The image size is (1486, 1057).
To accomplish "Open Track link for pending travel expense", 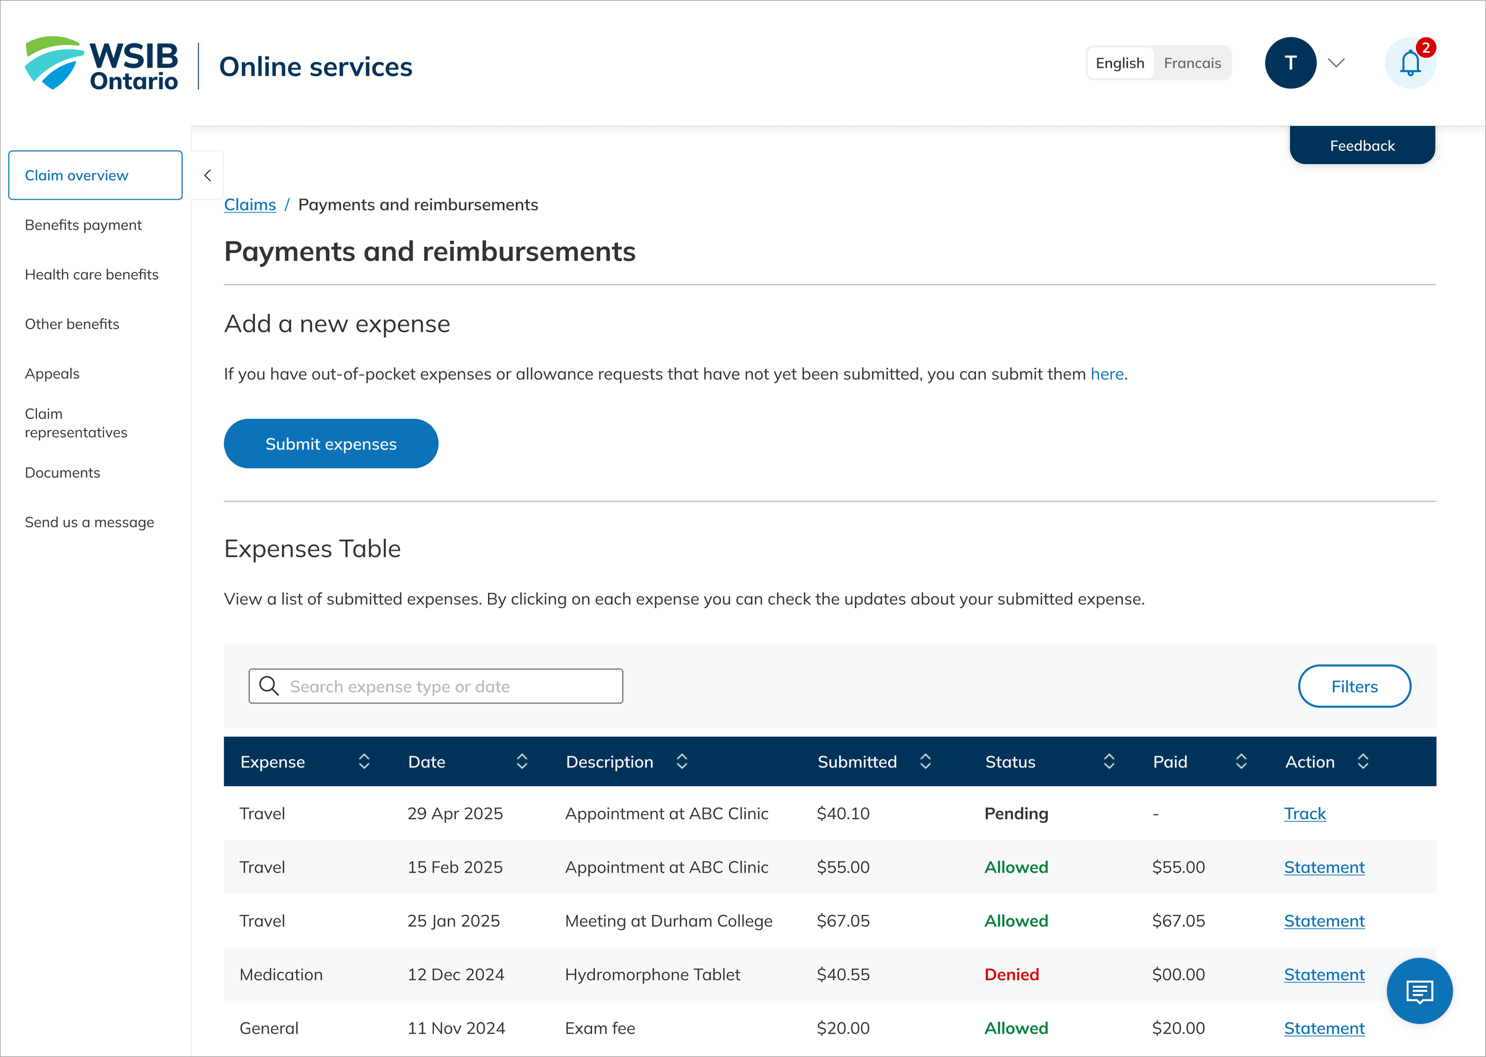I will pos(1305,814).
